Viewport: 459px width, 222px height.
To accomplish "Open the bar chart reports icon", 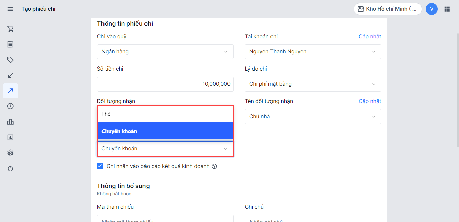I will (x=10, y=122).
